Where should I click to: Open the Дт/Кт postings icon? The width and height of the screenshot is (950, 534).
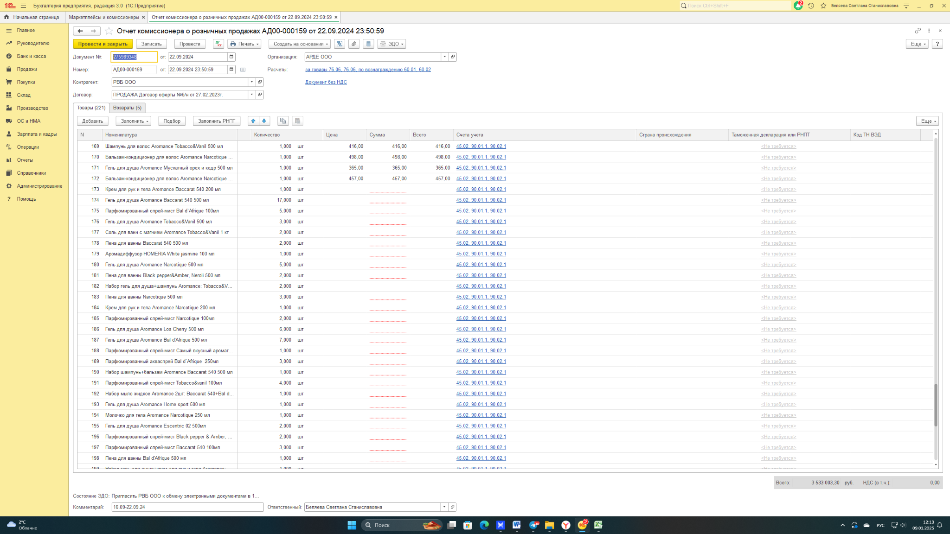(x=218, y=44)
